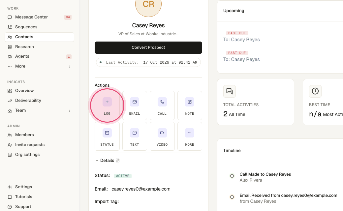343x211 pixels.
Task: Click the Research database icon
Action: (10, 47)
